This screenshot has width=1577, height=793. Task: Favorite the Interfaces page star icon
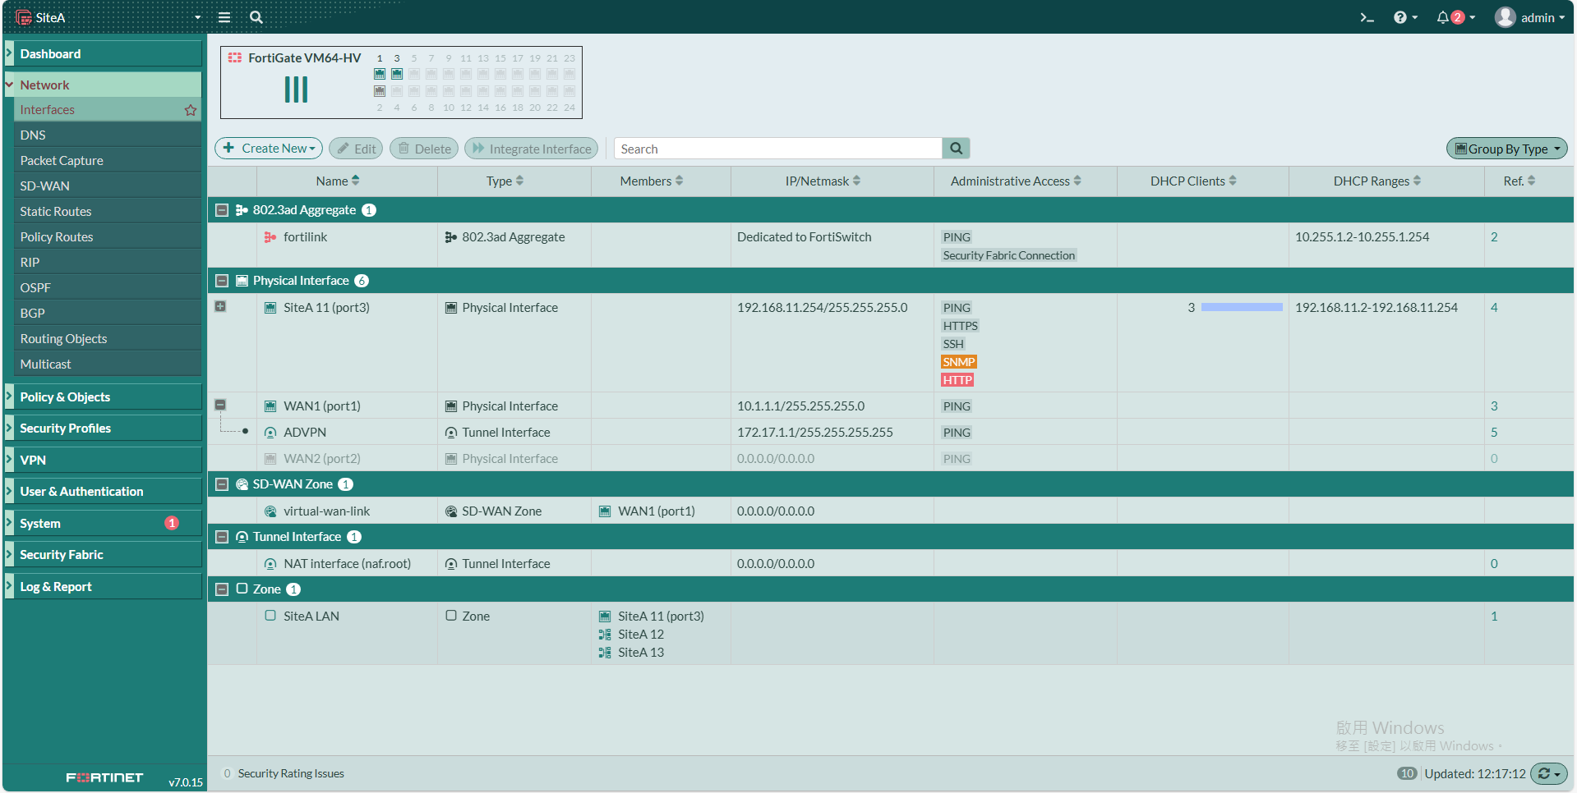(191, 110)
